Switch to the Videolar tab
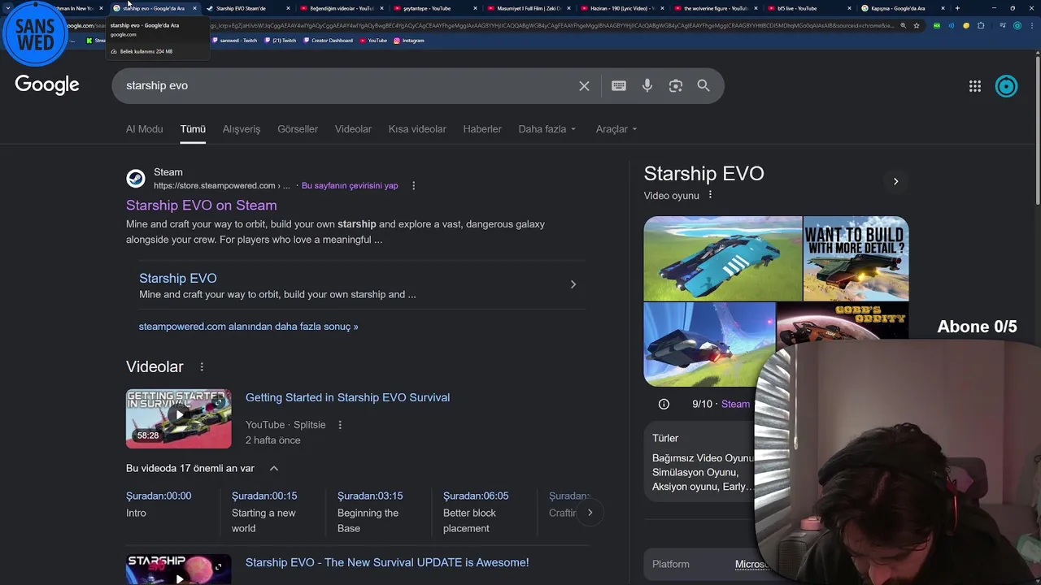The height and width of the screenshot is (585, 1041). [353, 129]
